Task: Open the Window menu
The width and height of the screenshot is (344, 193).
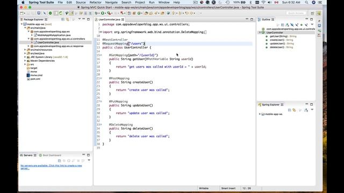Action: click(x=164, y=2)
